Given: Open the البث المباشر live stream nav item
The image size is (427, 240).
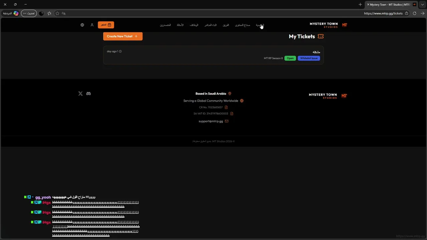Looking at the screenshot, I should coord(210,25).
